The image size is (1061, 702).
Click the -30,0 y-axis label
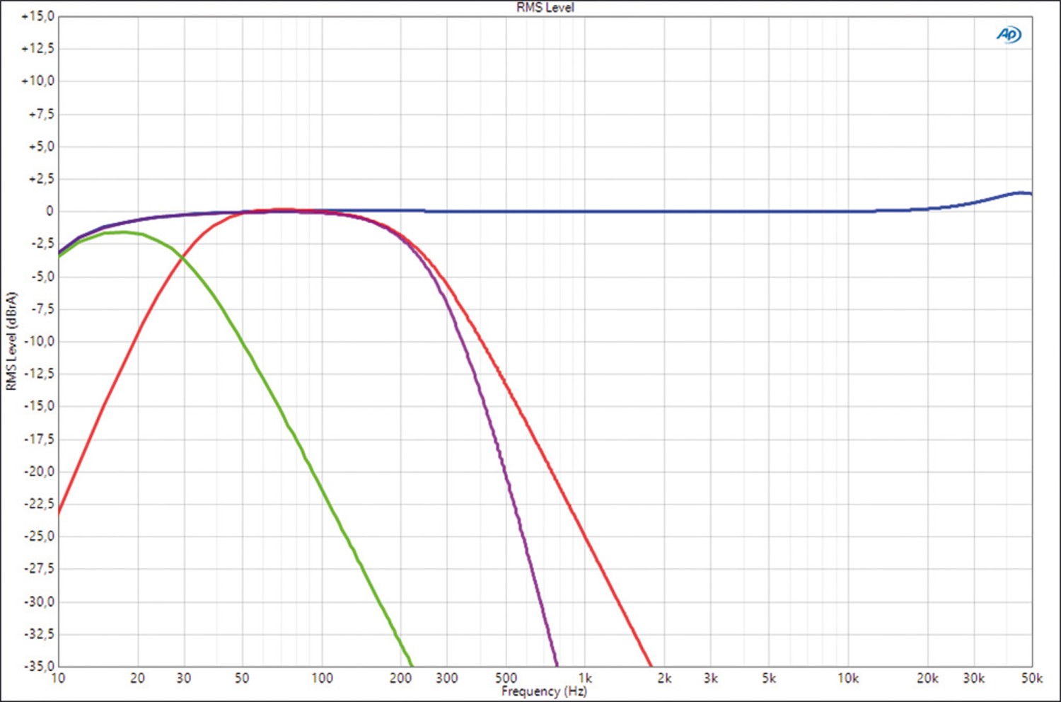pyautogui.click(x=39, y=602)
